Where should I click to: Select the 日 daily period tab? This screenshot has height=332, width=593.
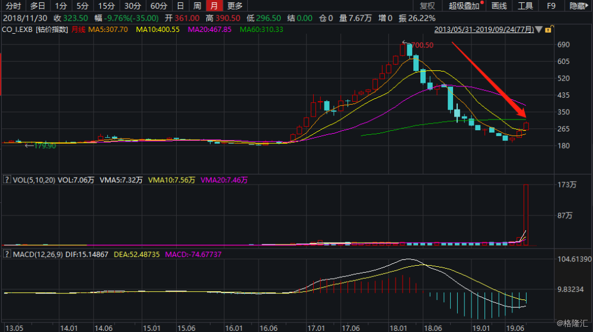click(180, 6)
